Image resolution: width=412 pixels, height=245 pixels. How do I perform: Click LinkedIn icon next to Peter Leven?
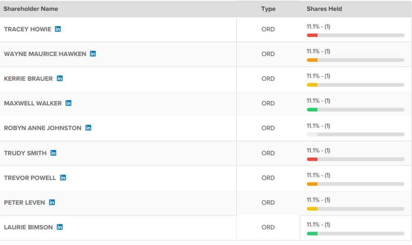(x=52, y=202)
